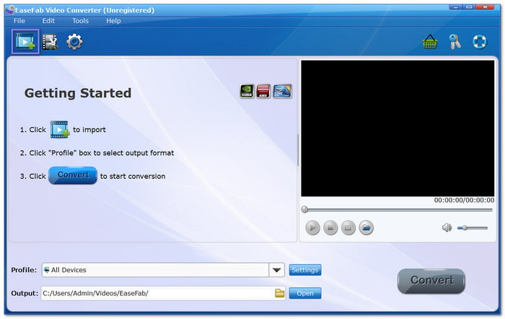
Task: Close the EaseFab Video Converter window
Action: click(x=485, y=7)
